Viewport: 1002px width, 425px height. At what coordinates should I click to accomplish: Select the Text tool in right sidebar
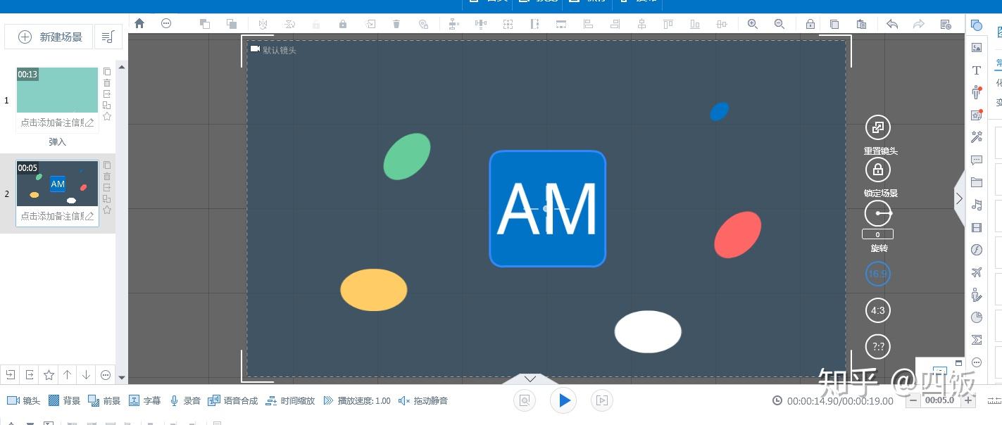[x=977, y=70]
